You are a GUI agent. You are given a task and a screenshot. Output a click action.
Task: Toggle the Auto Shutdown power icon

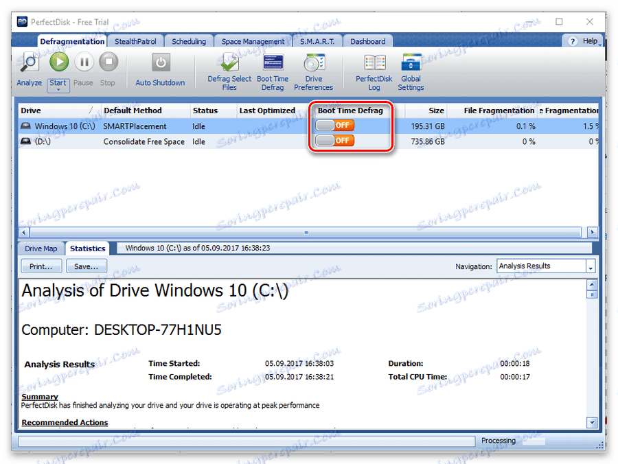coord(161,62)
